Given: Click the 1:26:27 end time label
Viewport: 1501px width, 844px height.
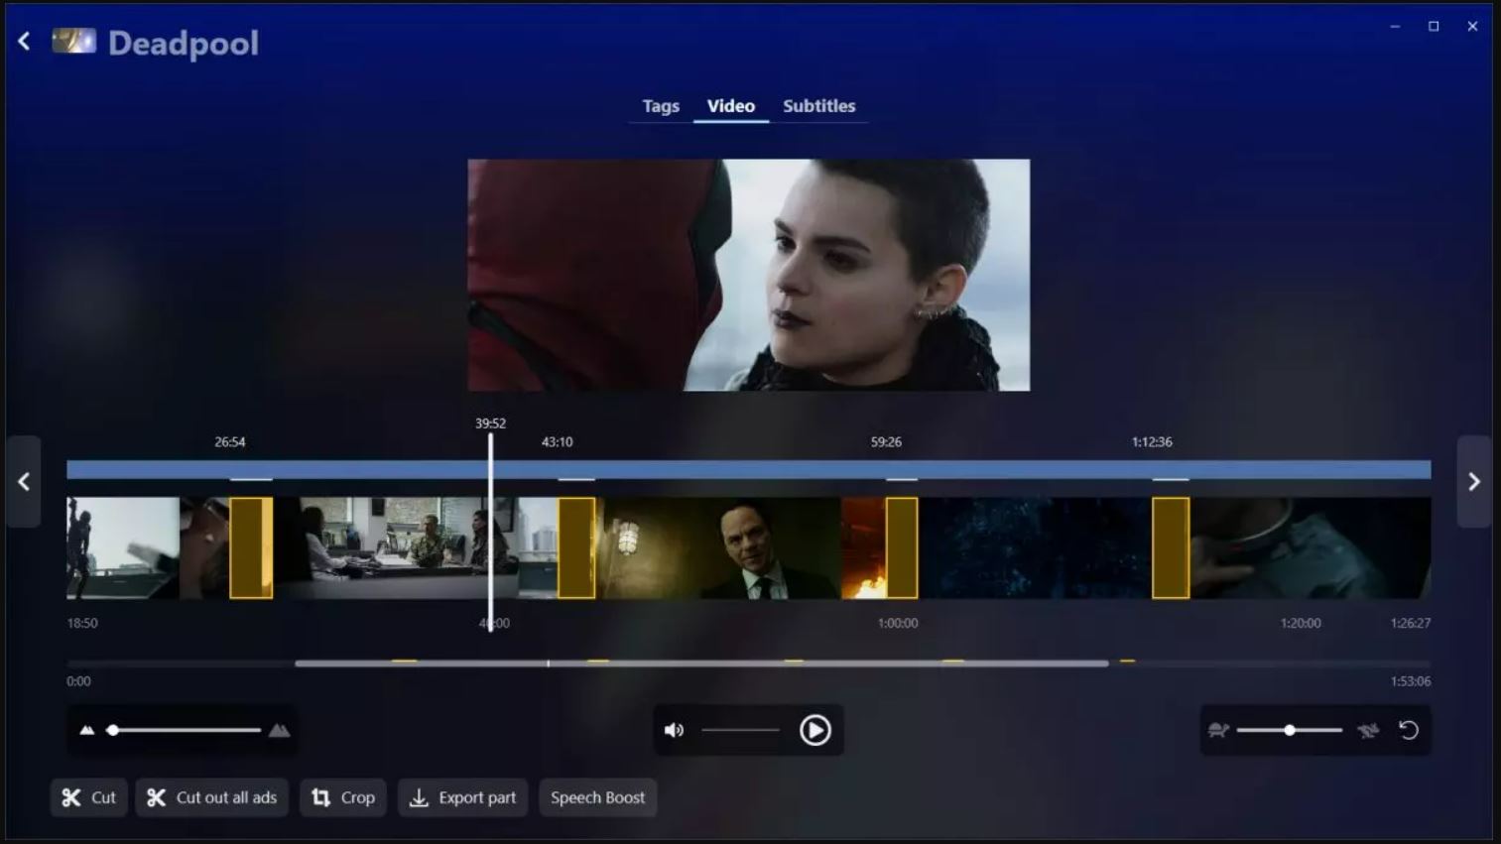Looking at the screenshot, I should [x=1411, y=623].
